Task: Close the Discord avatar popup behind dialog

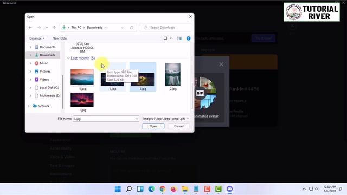Action: [x=221, y=64]
